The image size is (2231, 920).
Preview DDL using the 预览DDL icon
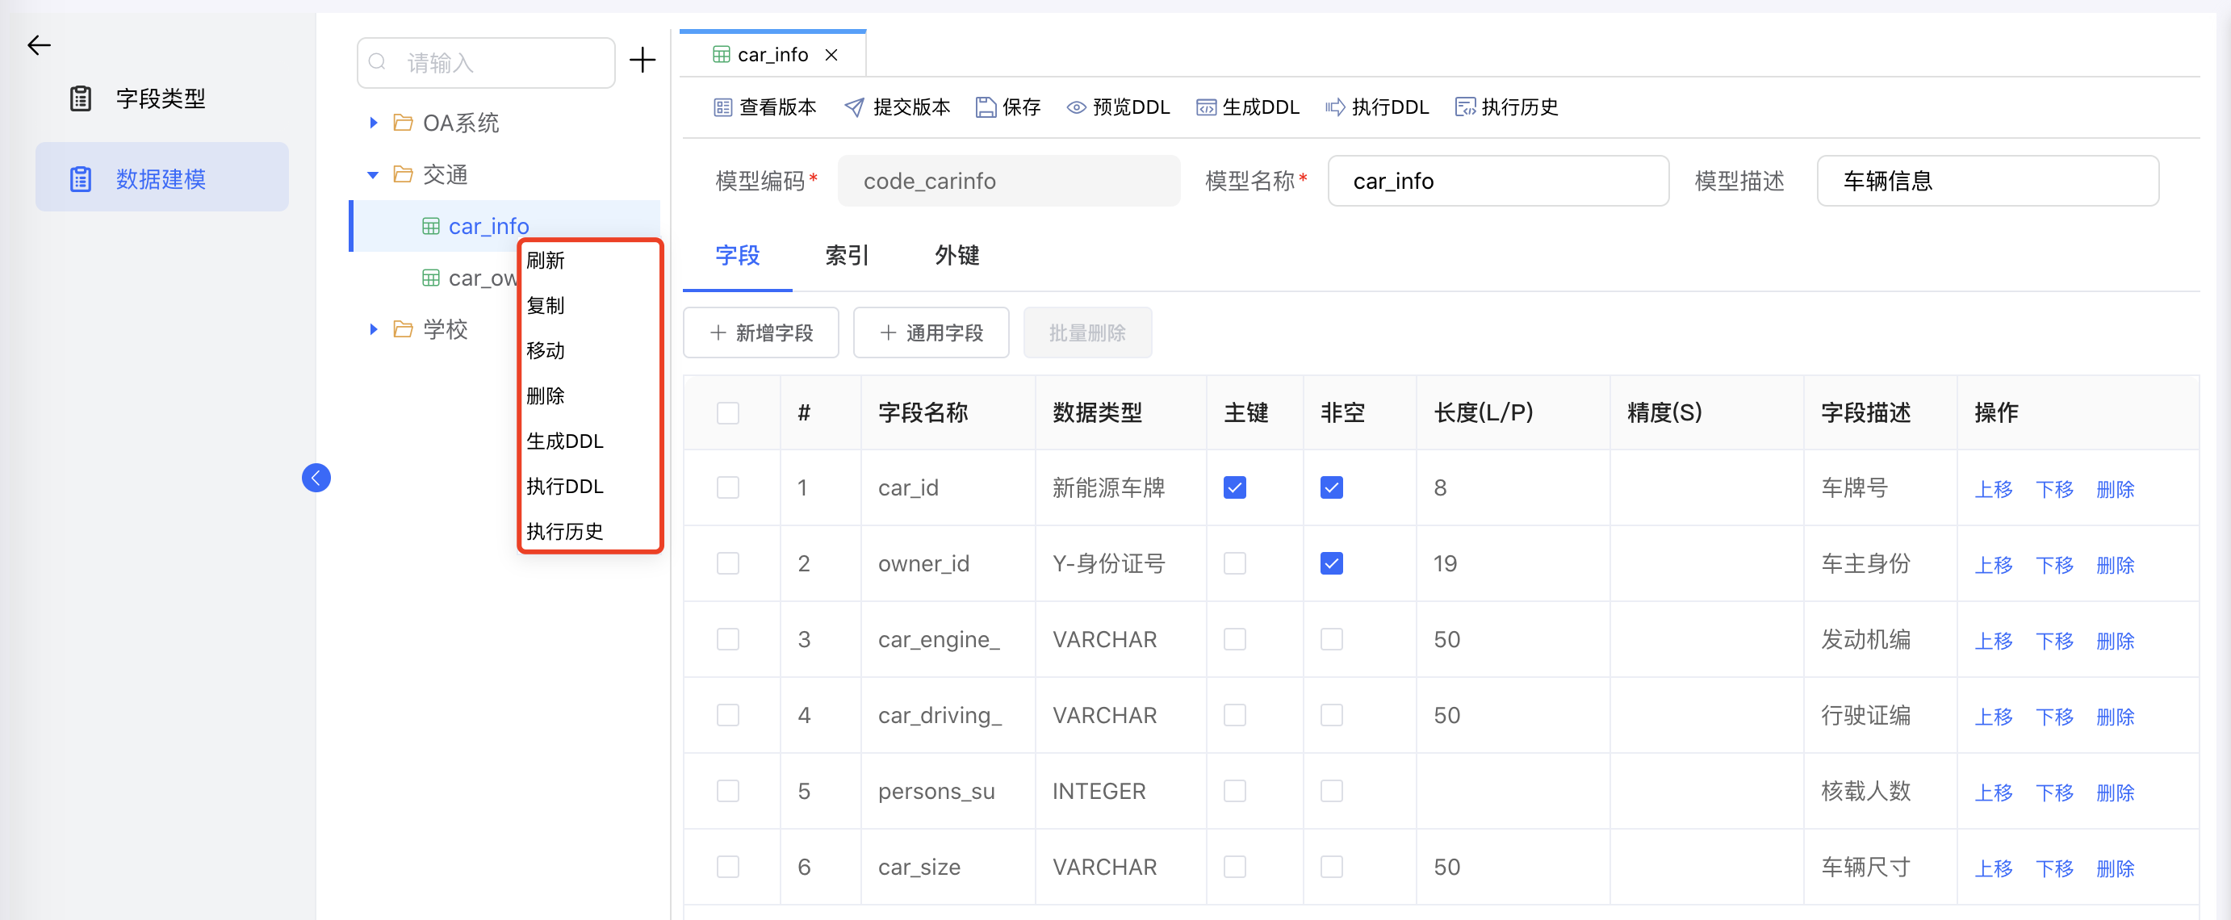click(1117, 107)
